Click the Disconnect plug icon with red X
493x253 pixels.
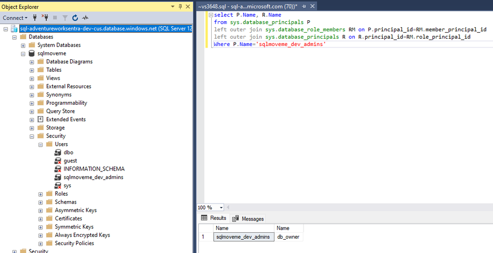point(44,18)
